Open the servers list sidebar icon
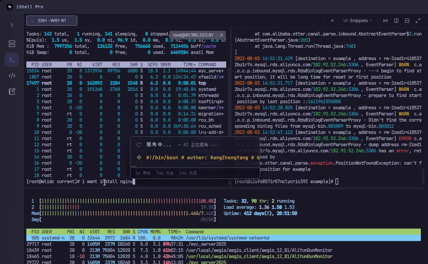This screenshot has width=428, height=264. (12, 44)
